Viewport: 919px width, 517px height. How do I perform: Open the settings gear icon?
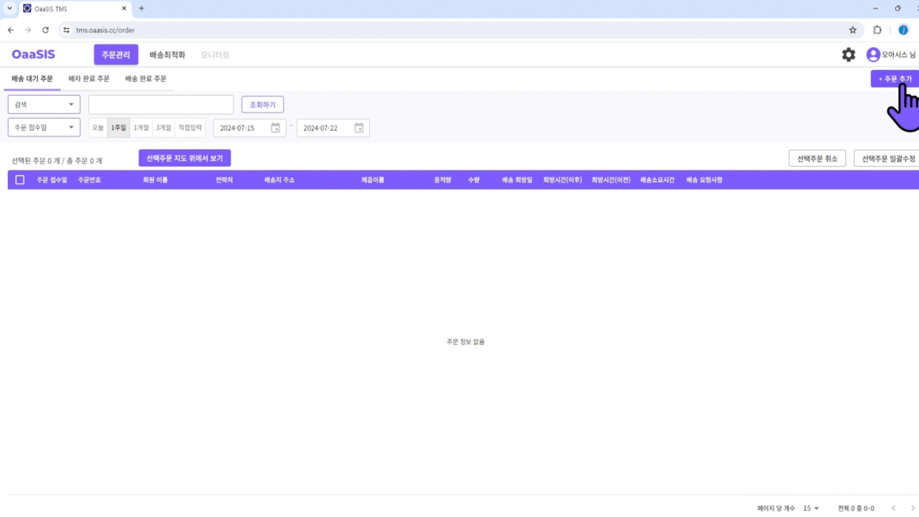point(848,54)
